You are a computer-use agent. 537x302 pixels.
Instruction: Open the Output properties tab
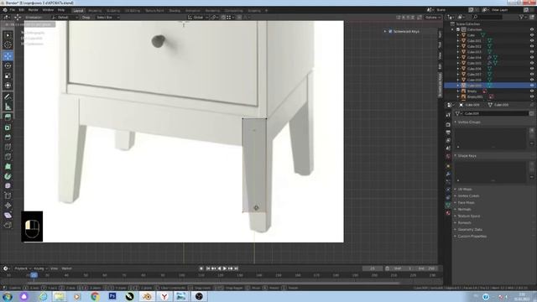click(448, 133)
